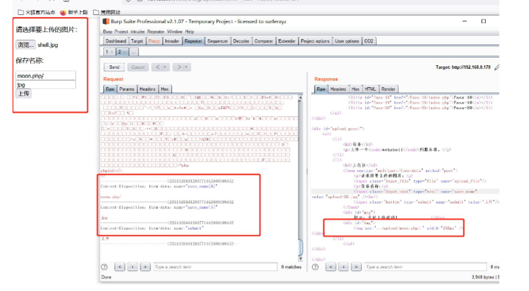
Task: Add new Repeater tab with the ... tab
Action: coord(134,52)
